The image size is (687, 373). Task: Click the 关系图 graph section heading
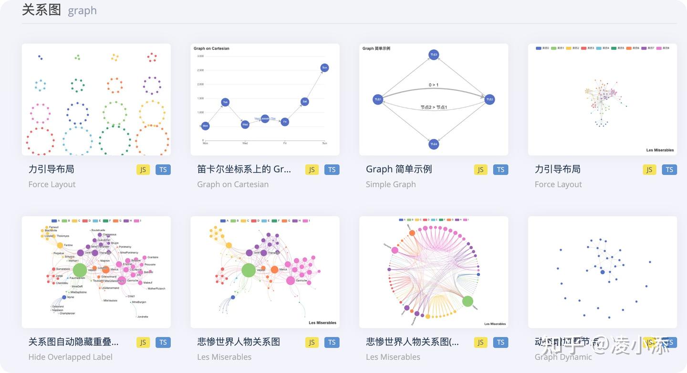[59, 10]
